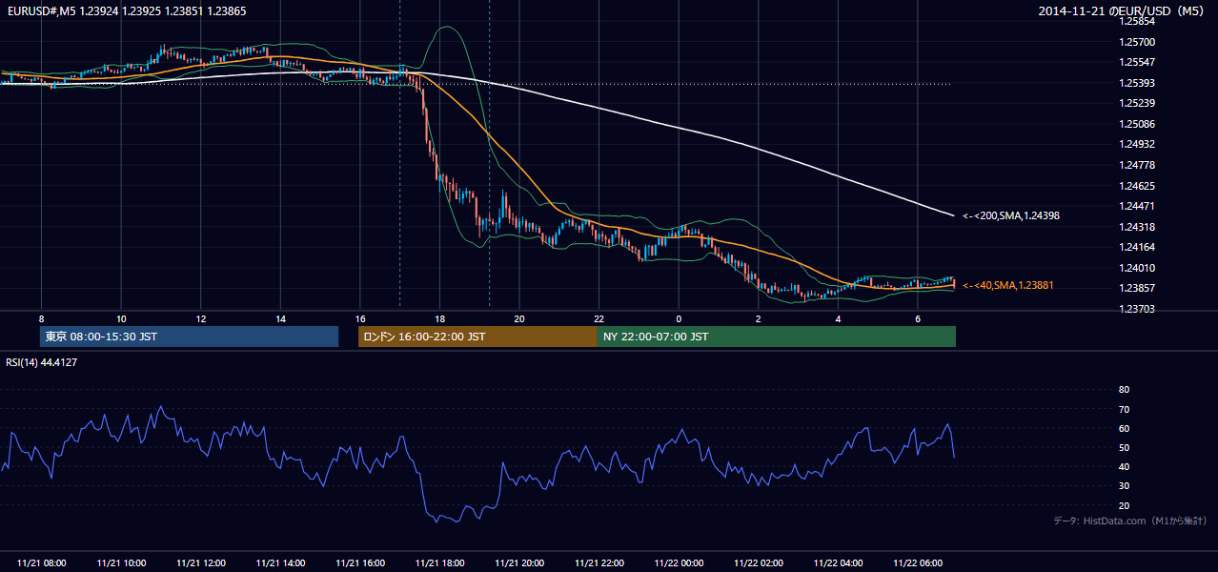Image resolution: width=1218 pixels, height=572 pixels.
Task: Click price axis value 1.24625
Action: pos(1137,186)
